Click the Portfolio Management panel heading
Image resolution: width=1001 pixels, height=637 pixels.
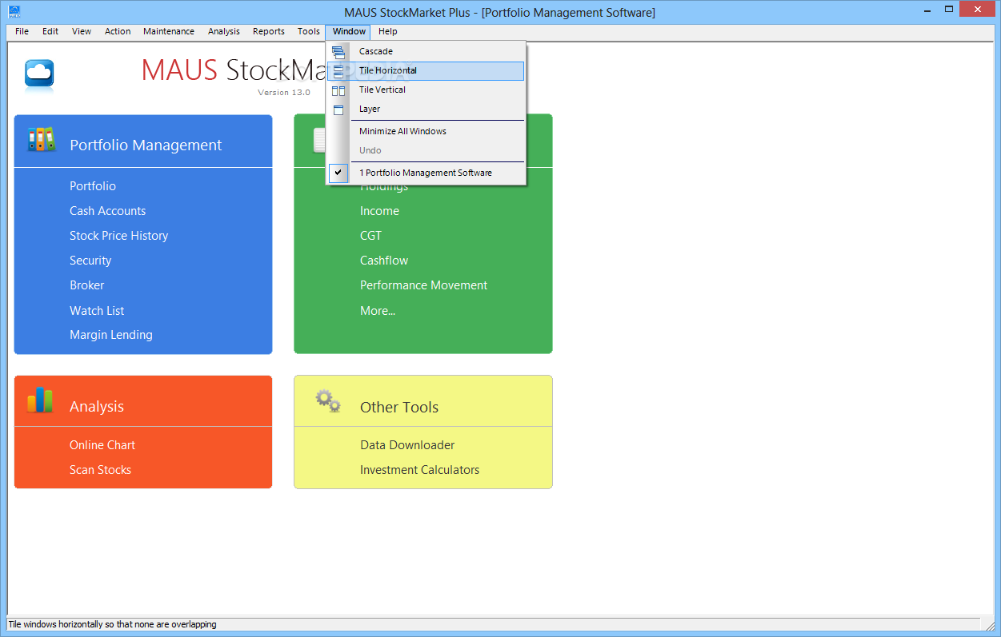click(146, 145)
